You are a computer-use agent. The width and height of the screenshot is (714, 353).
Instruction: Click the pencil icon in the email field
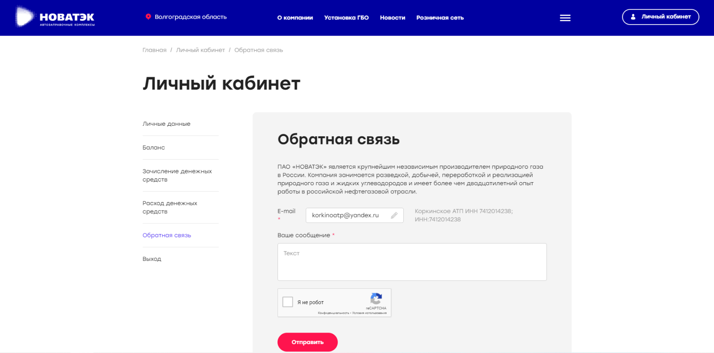coord(394,215)
